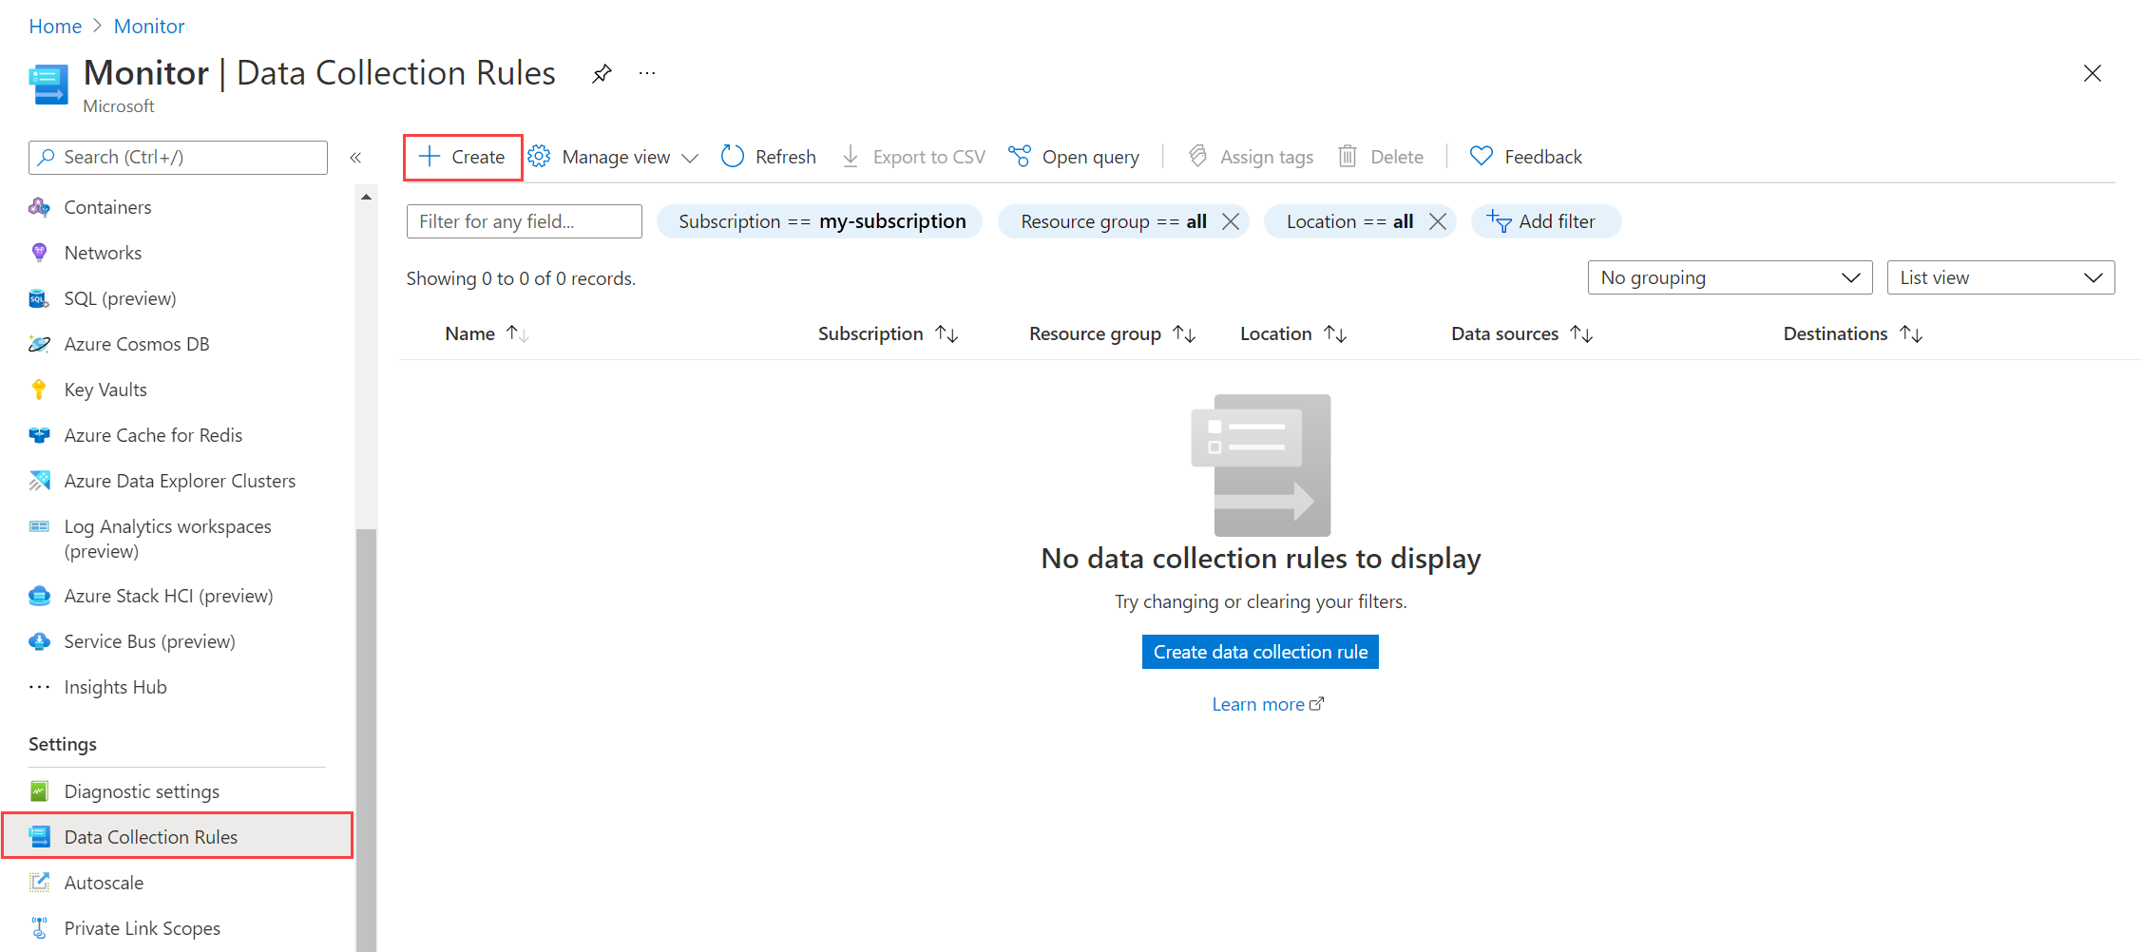Refresh the data collection rules list
Image resolution: width=2142 pixels, height=952 pixels.
point(768,157)
